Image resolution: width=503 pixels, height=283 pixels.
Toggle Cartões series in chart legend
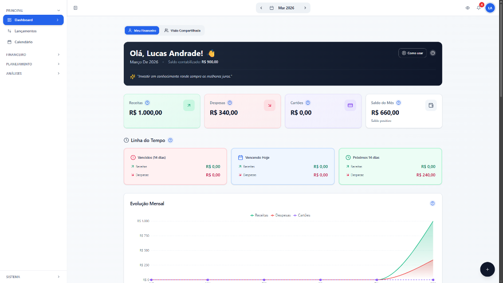click(302, 215)
